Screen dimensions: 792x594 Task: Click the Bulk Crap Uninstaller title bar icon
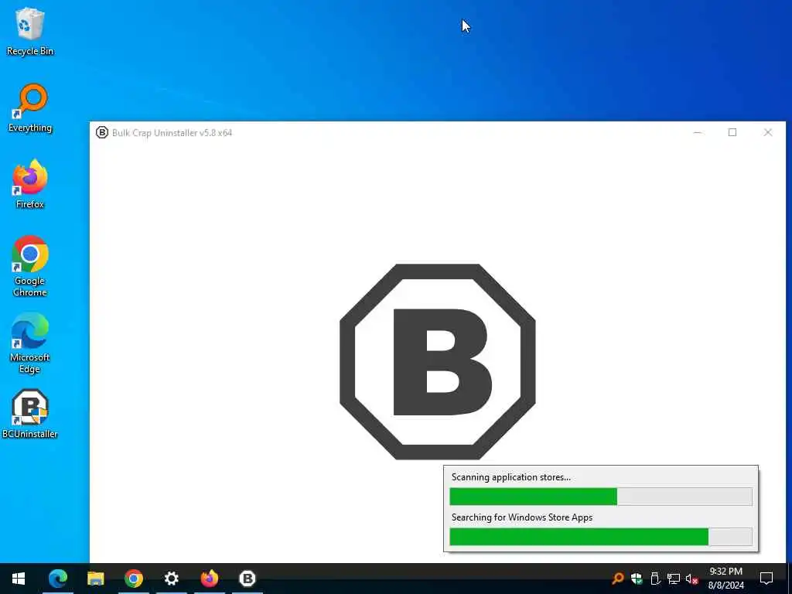click(x=102, y=132)
